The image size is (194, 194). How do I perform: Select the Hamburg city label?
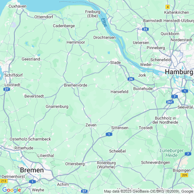(179, 72)
